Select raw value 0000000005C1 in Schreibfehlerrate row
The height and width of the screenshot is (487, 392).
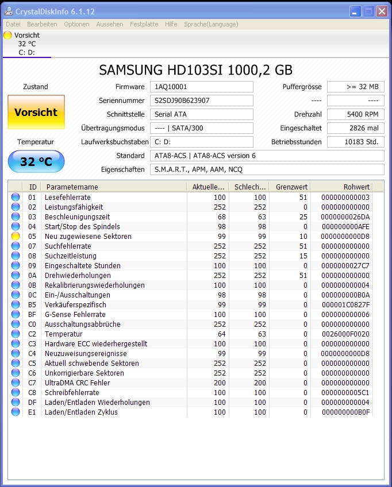coord(345,393)
